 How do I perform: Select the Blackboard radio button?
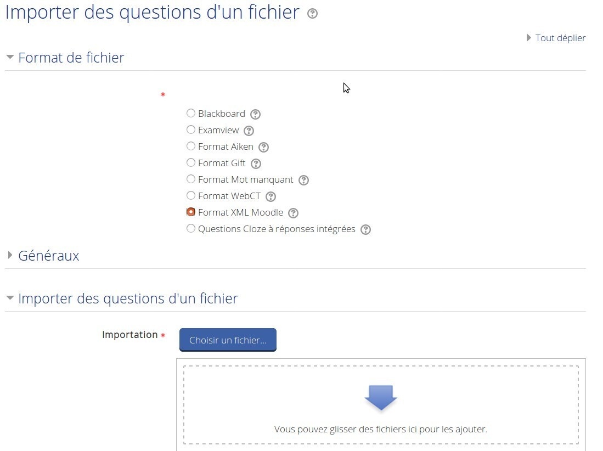tap(191, 113)
